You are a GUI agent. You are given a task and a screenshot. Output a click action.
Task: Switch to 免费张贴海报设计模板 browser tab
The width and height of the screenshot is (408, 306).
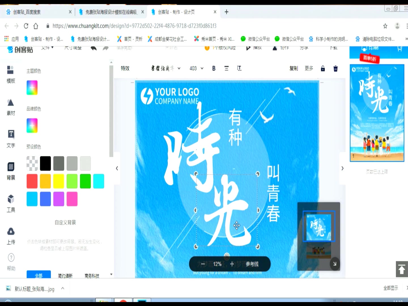coord(111,12)
